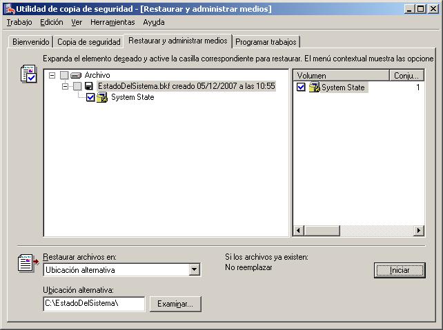Collapse the EstadoDelSistema.bkf node
The image size is (443, 330).
click(x=65, y=86)
